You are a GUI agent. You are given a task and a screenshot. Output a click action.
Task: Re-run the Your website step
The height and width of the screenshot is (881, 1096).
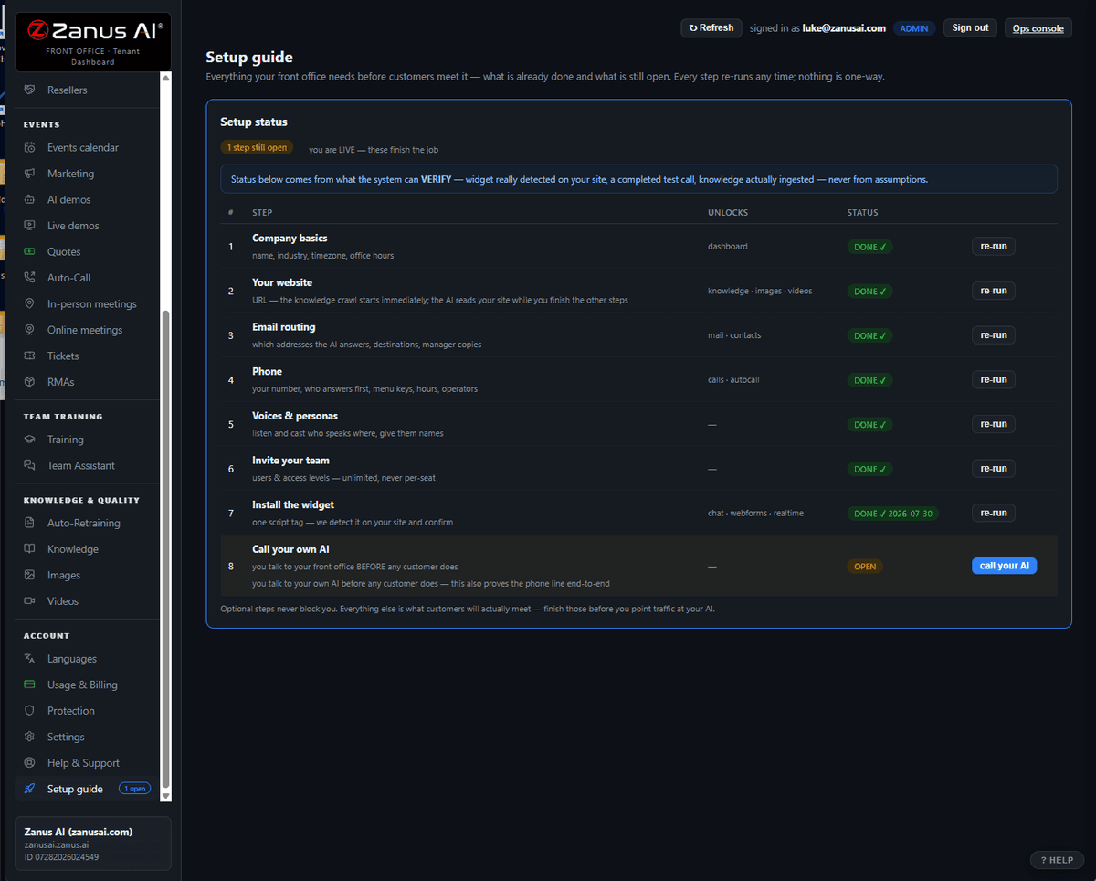(994, 291)
